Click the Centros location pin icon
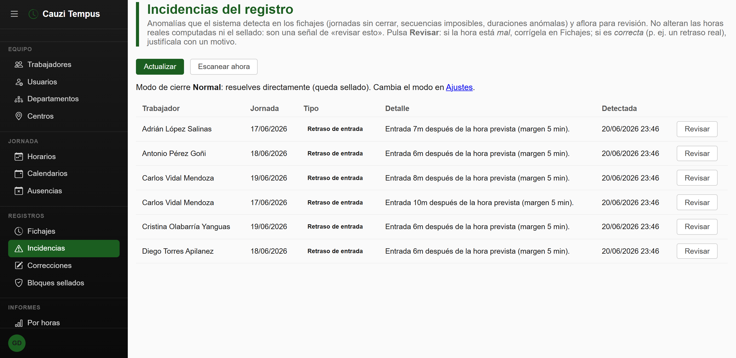 (x=19, y=116)
